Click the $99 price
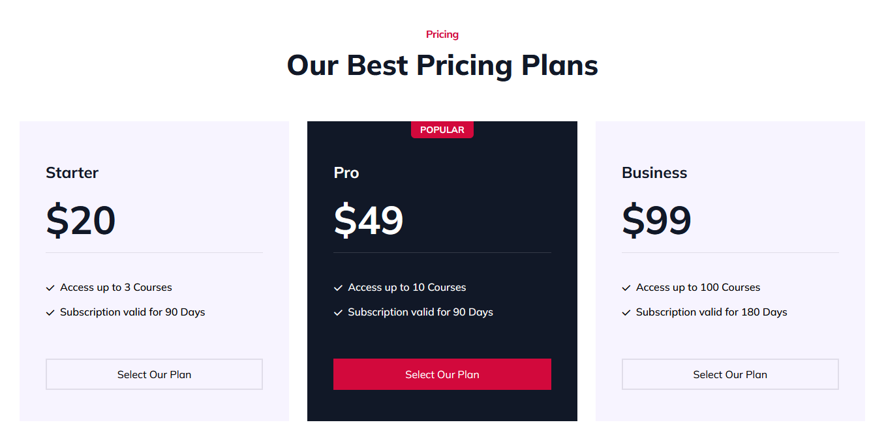 pos(656,220)
